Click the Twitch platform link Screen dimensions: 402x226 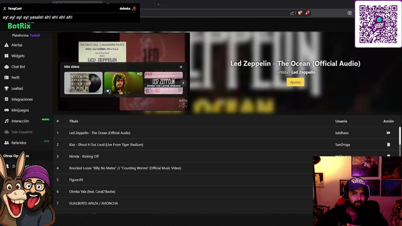tap(35, 35)
